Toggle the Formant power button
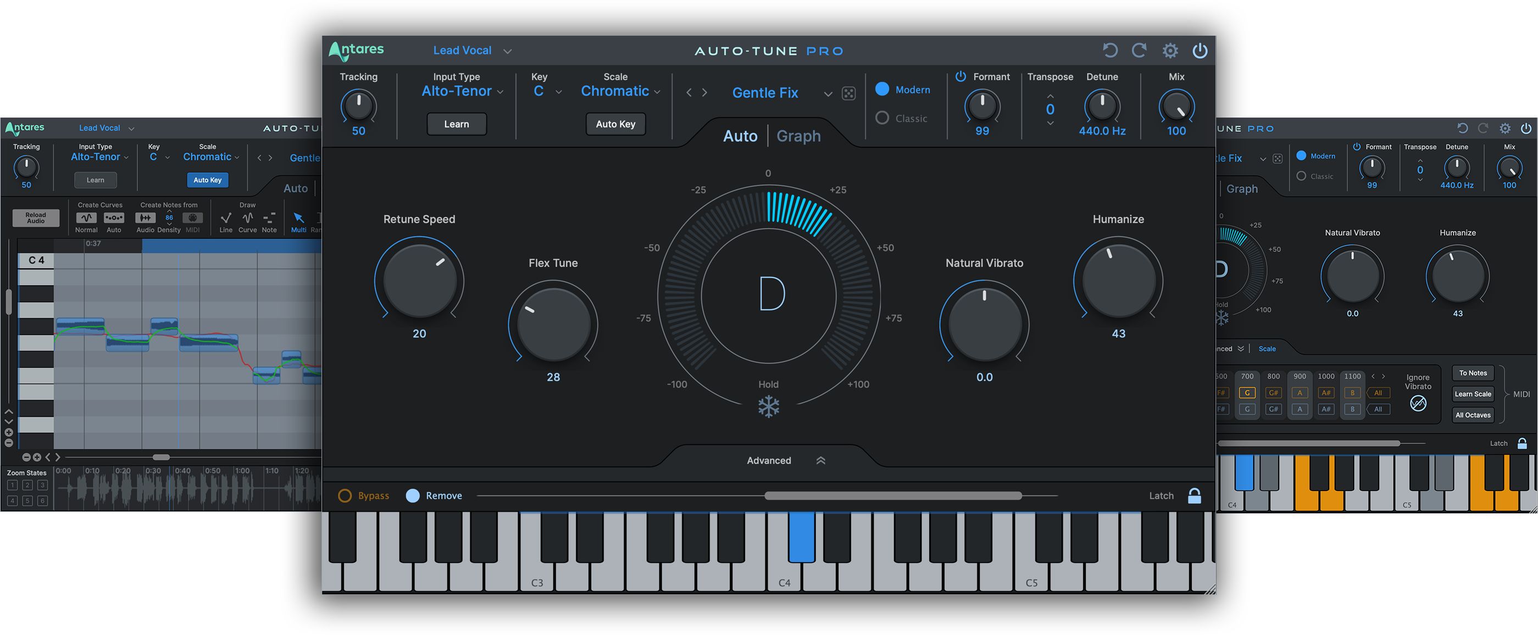Image resolution: width=1538 pixels, height=635 pixels. pyautogui.click(x=960, y=76)
